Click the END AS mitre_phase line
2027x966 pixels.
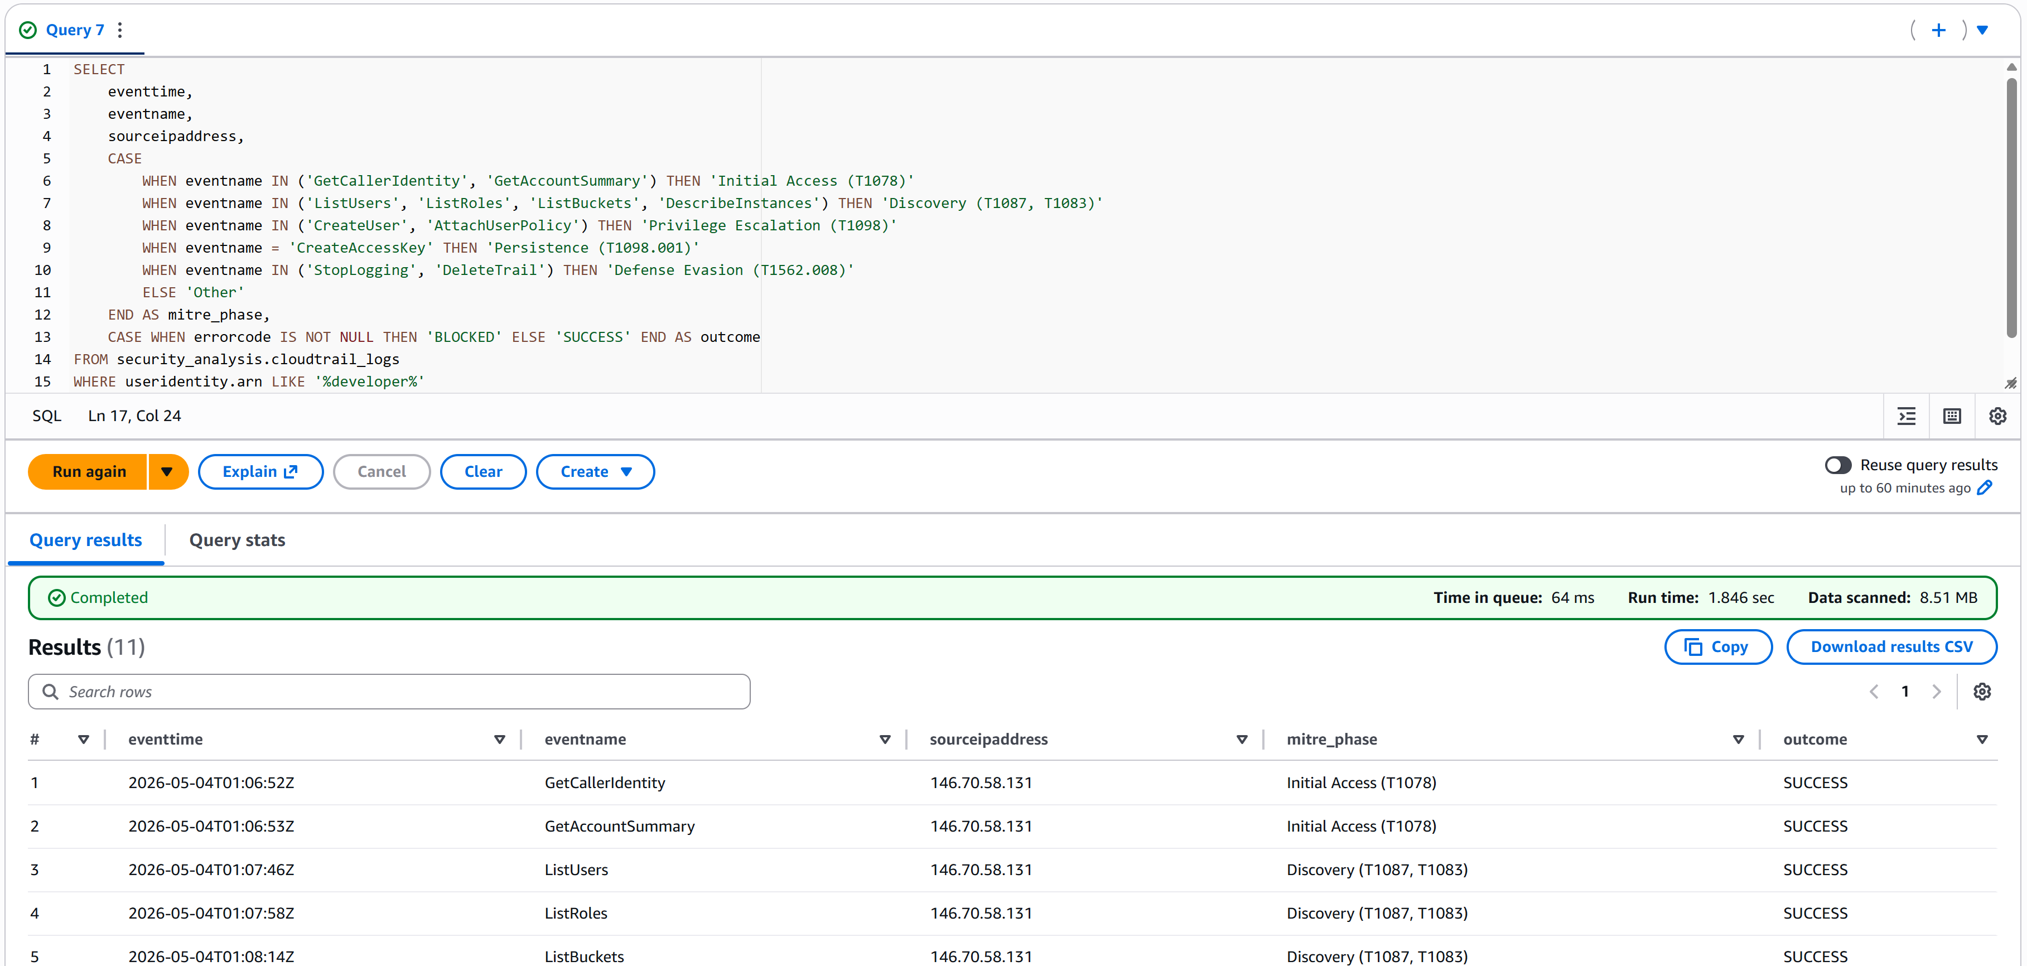pyautogui.click(x=189, y=315)
